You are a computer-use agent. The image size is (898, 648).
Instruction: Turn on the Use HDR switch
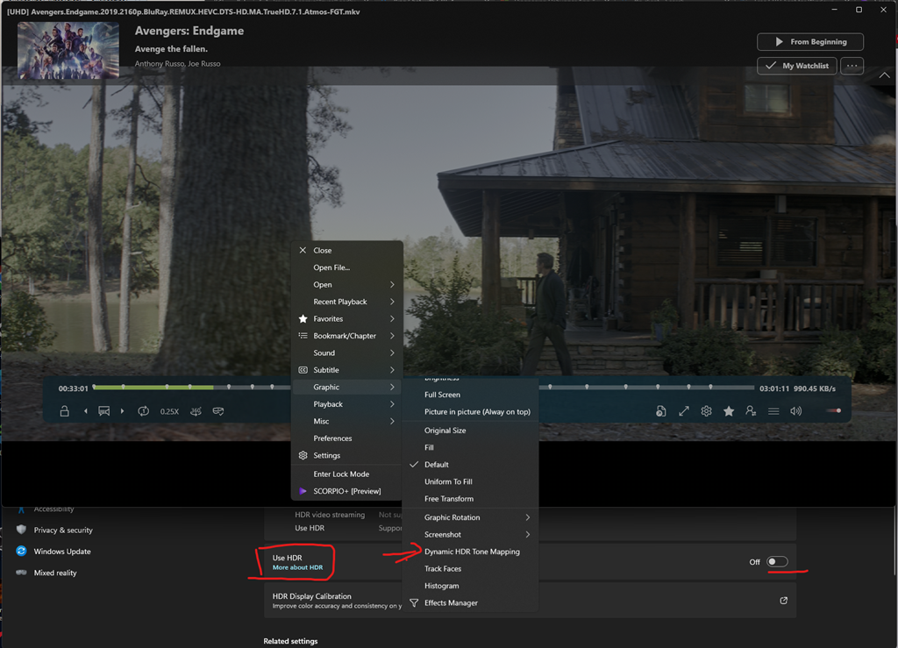tap(777, 562)
